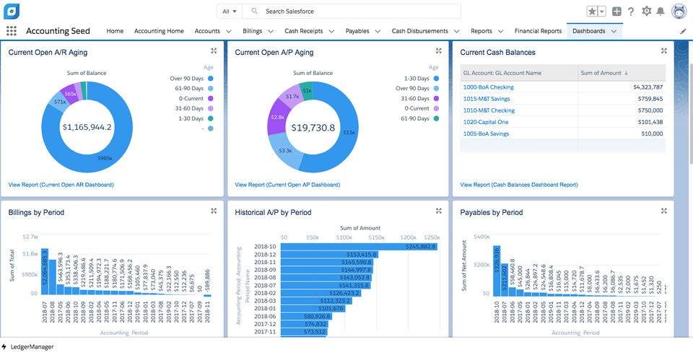
Task: Click the search magnifier icon
Action: pos(255,12)
